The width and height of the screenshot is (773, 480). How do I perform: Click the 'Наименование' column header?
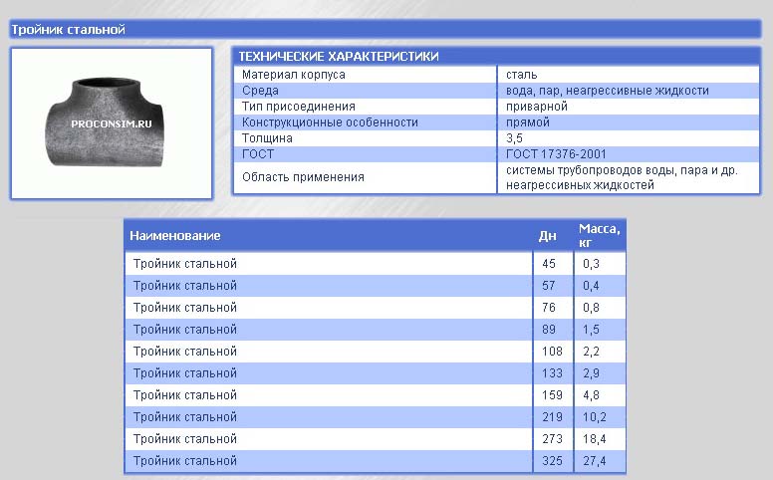pyautogui.click(x=175, y=236)
